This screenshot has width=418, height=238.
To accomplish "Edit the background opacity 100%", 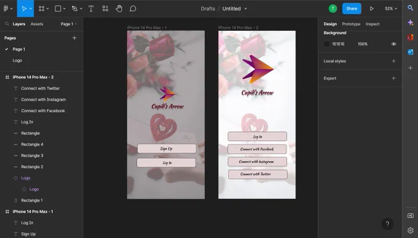I will click(363, 44).
